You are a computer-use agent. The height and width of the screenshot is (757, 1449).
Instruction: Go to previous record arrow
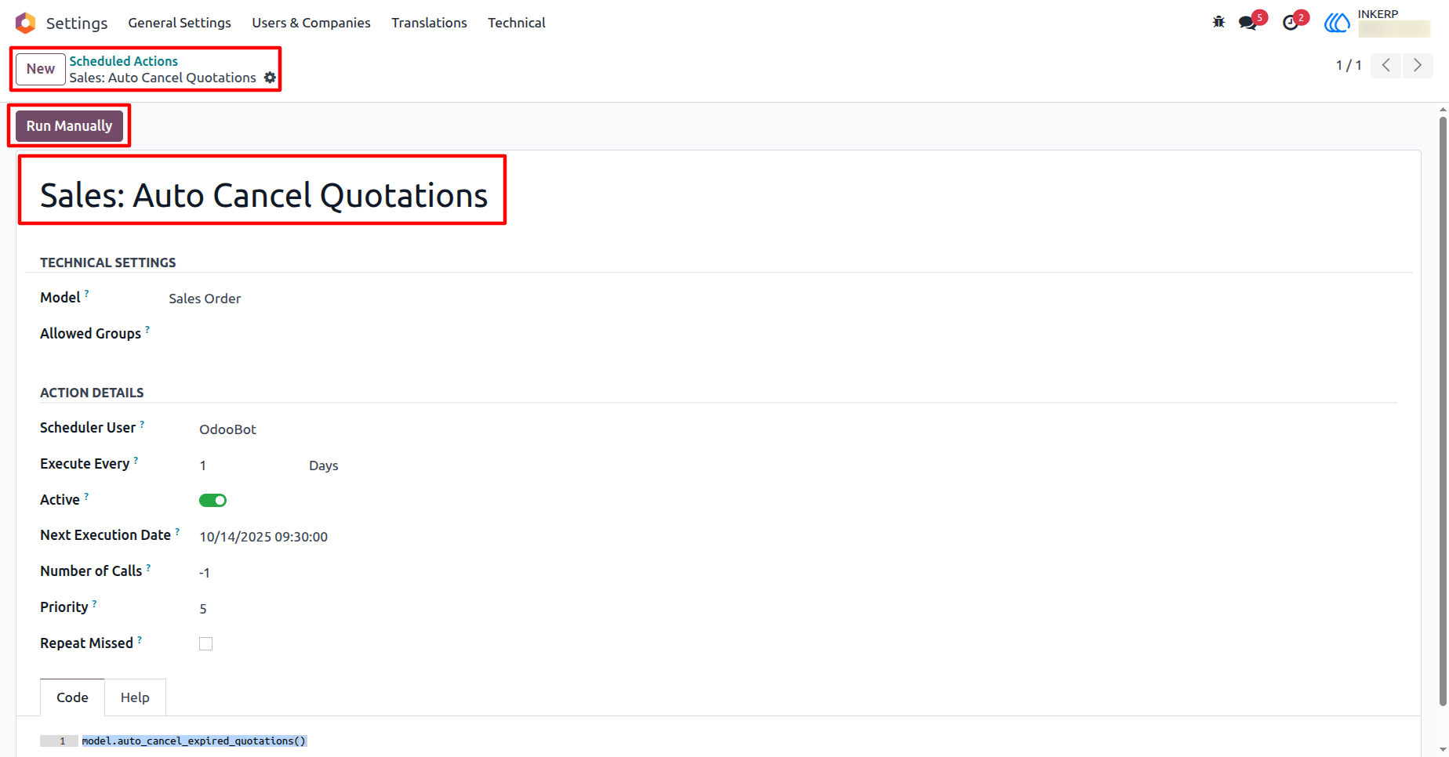coord(1386,65)
